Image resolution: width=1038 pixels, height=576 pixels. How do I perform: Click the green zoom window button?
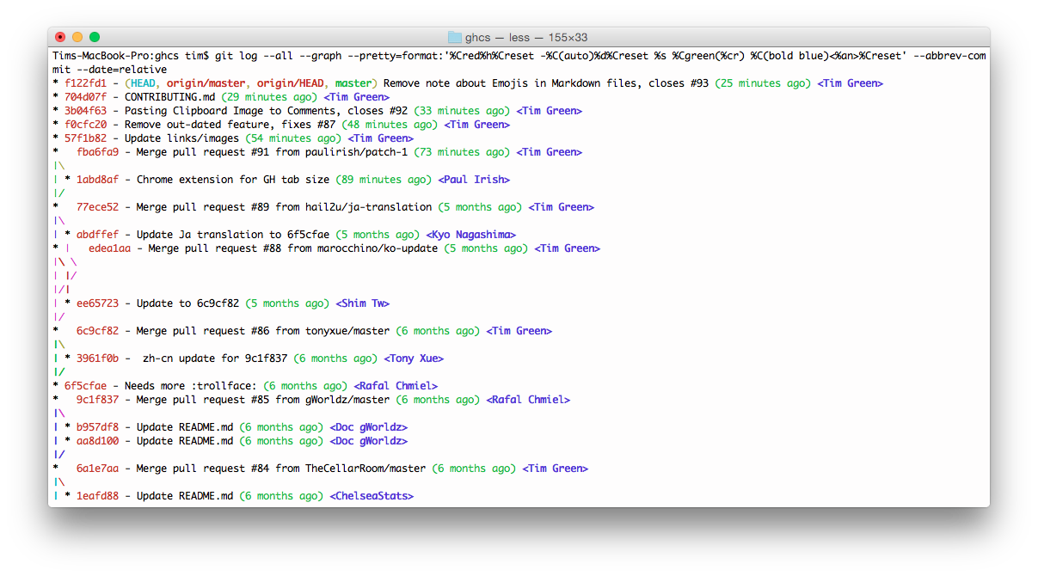(95, 37)
